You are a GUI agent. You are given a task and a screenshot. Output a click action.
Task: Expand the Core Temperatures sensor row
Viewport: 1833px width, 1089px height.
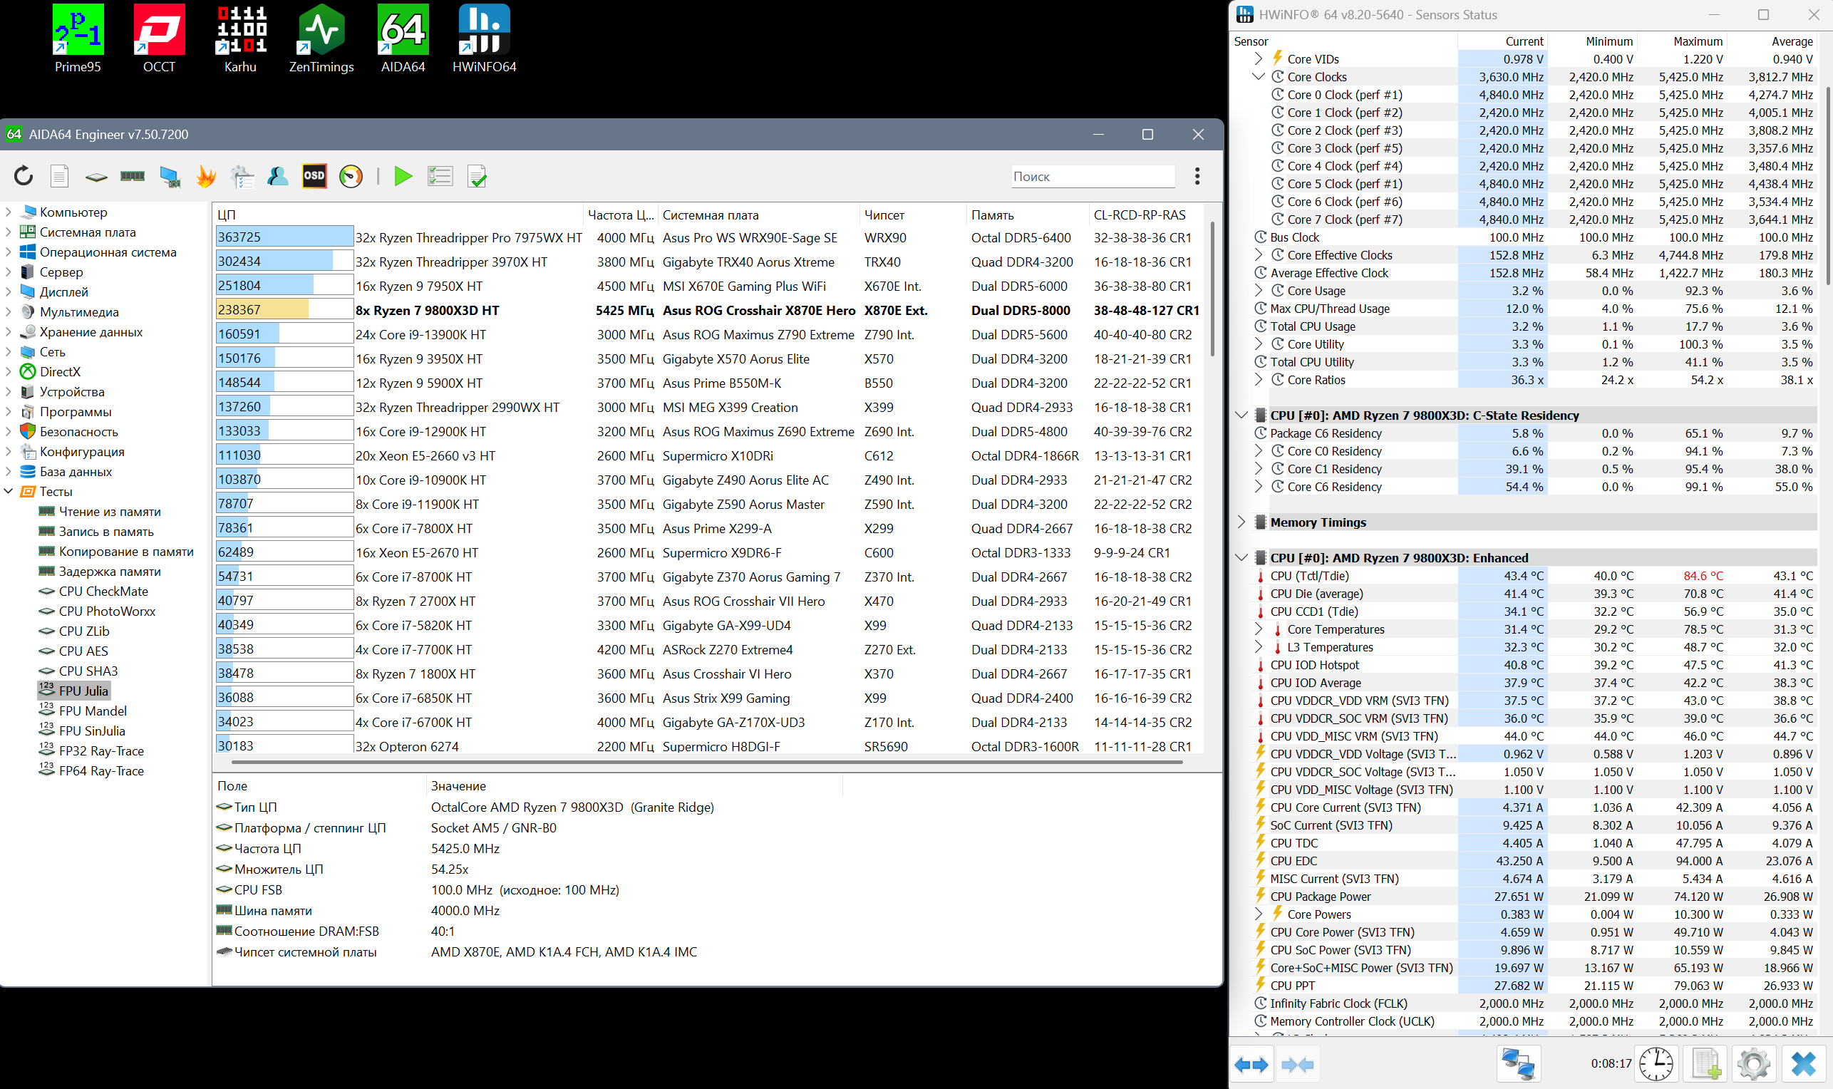pyautogui.click(x=1259, y=629)
